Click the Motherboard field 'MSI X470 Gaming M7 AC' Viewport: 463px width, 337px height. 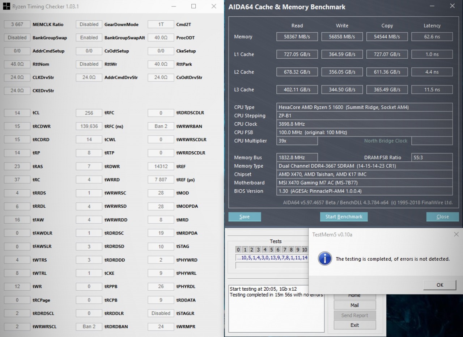(365, 183)
